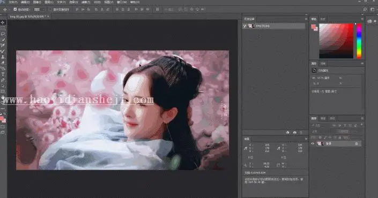Toggle lock transparent pixels in Layers panel
This screenshot has width=378, height=198.
[320, 138]
